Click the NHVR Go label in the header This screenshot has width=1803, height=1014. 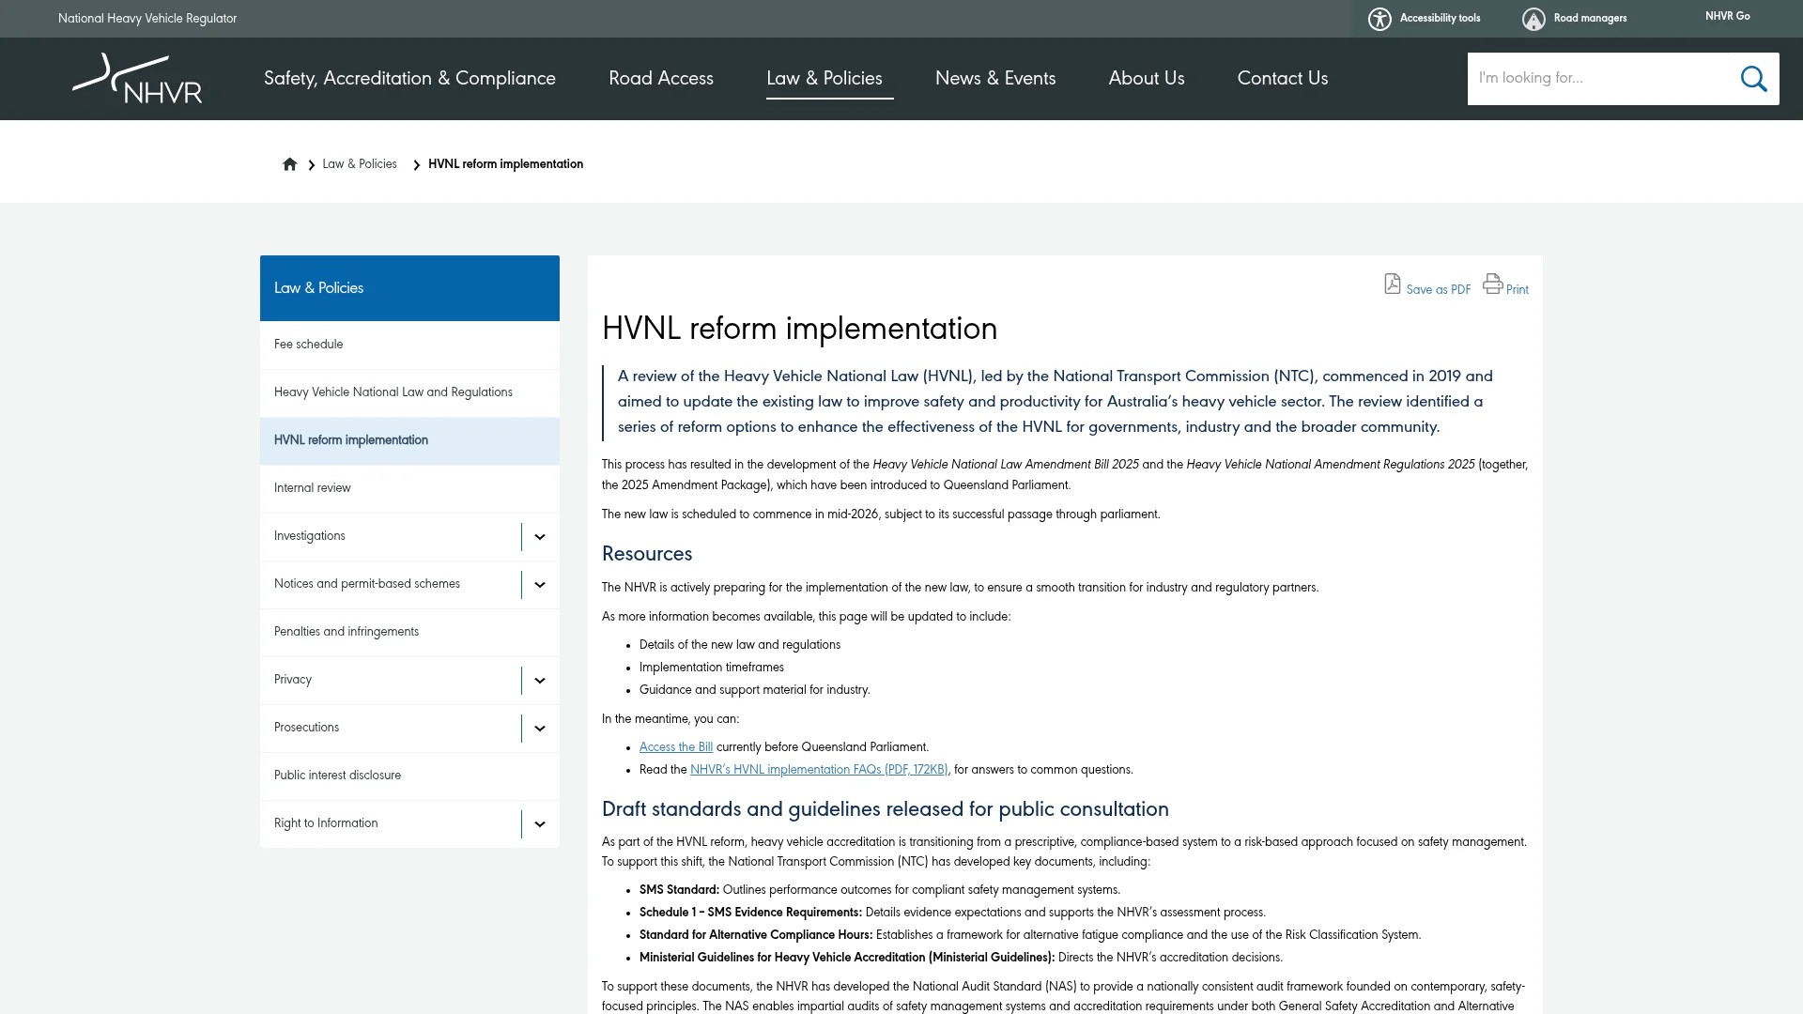(x=1727, y=16)
